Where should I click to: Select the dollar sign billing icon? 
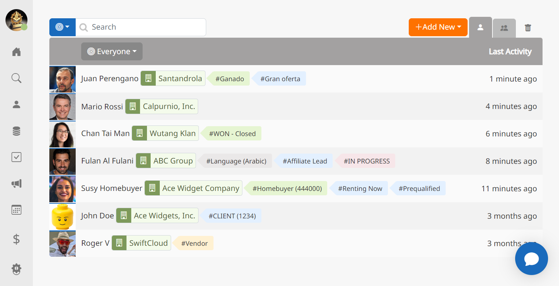16,239
